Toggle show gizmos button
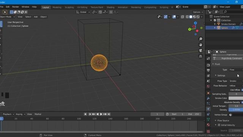Viewport: 243px width, 137px height. tap(166, 17)
